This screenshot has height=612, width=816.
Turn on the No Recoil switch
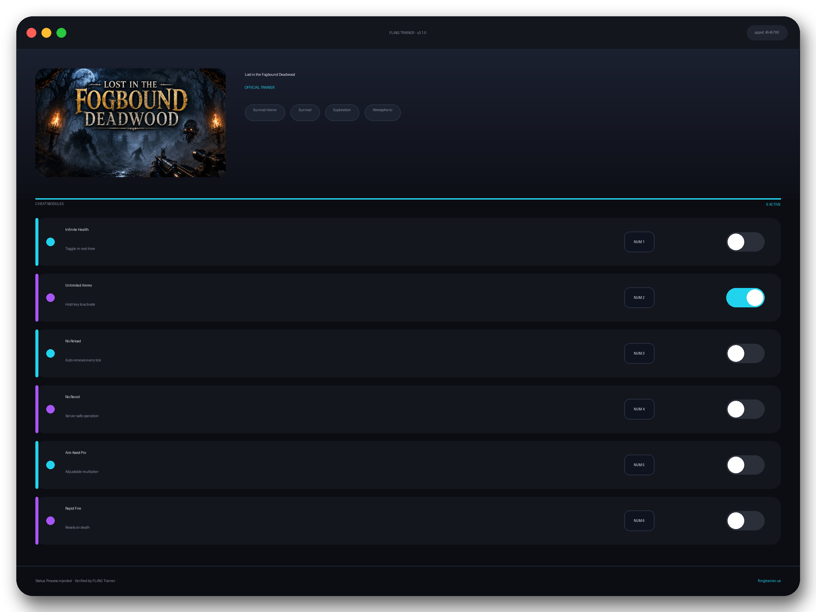tap(745, 409)
